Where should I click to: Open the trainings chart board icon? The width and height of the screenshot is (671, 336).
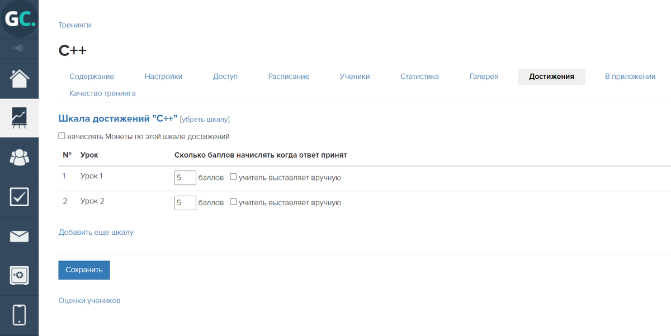(x=19, y=117)
